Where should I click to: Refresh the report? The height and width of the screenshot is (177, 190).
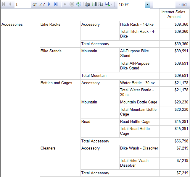79,4
